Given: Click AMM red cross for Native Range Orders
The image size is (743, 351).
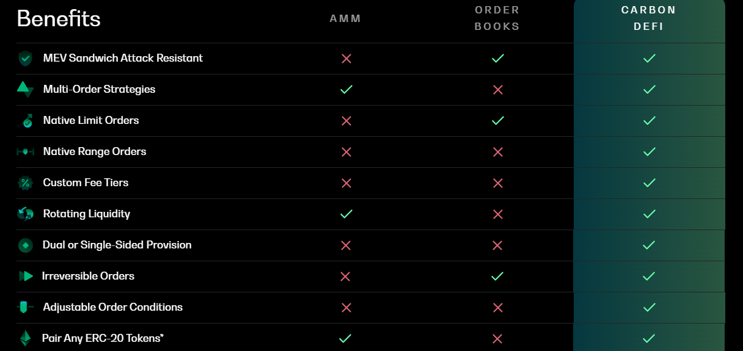Looking at the screenshot, I should coord(346,151).
